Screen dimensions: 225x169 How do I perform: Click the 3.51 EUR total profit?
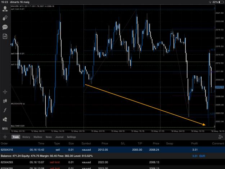point(198,156)
